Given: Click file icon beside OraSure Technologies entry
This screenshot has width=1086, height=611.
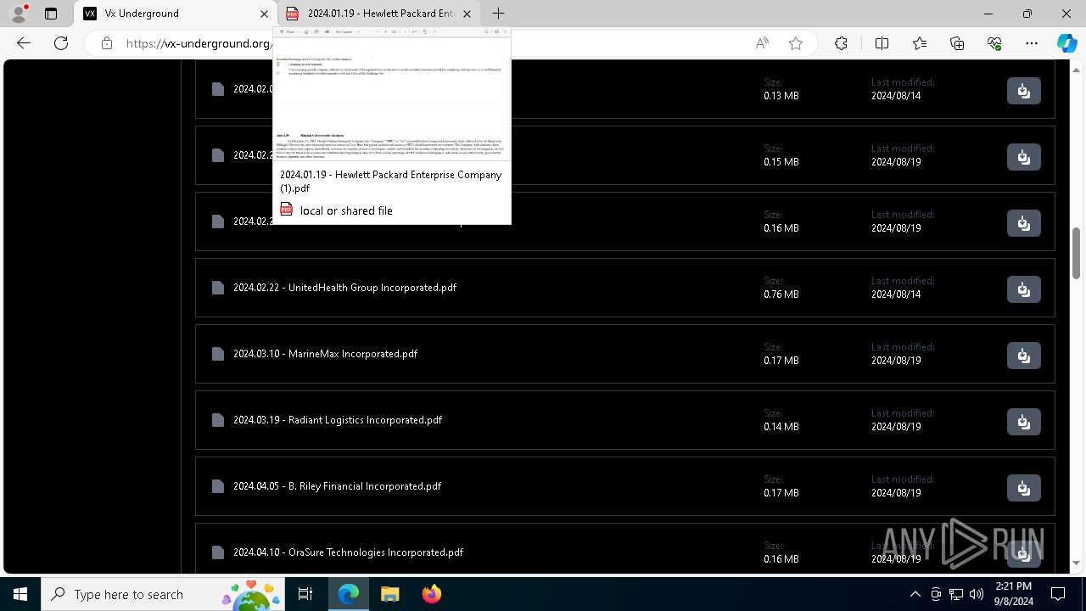Looking at the screenshot, I should pos(218,552).
